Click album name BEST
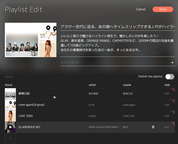The image size is (178, 144). (126, 127)
